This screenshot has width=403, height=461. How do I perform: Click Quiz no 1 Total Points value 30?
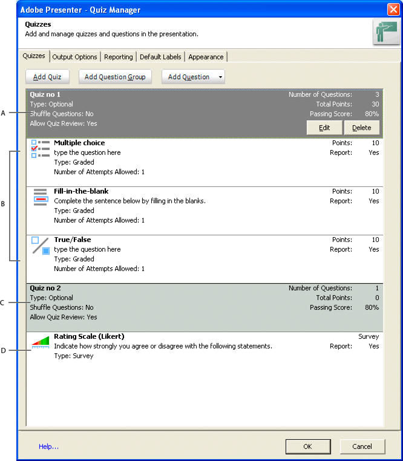(375, 105)
